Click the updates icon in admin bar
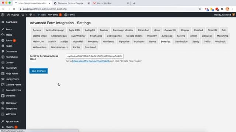The width and height of the screenshot is (236, 132). (x=24, y=15)
